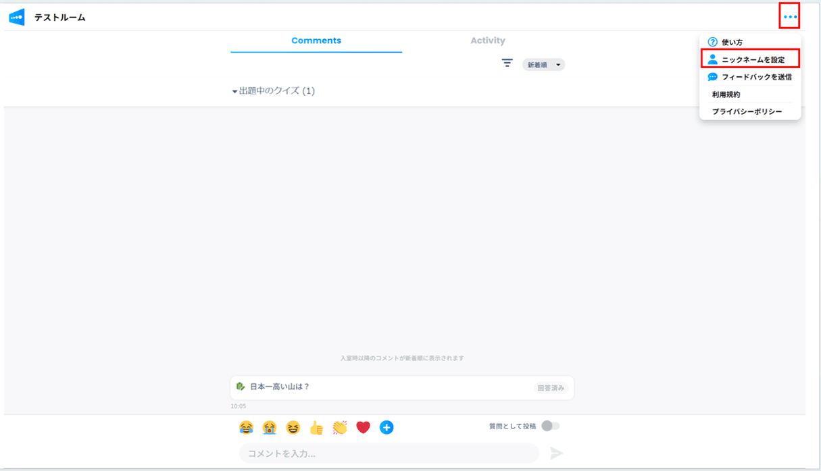
Task: Send a heart reaction
Action: [364, 426]
